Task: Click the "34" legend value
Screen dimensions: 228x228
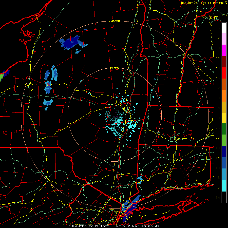Action: point(218,108)
